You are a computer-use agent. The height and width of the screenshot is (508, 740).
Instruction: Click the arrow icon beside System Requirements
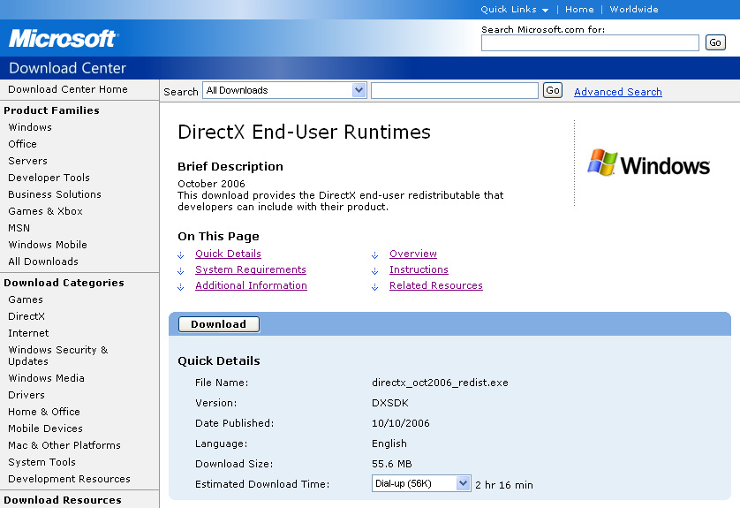(x=181, y=270)
